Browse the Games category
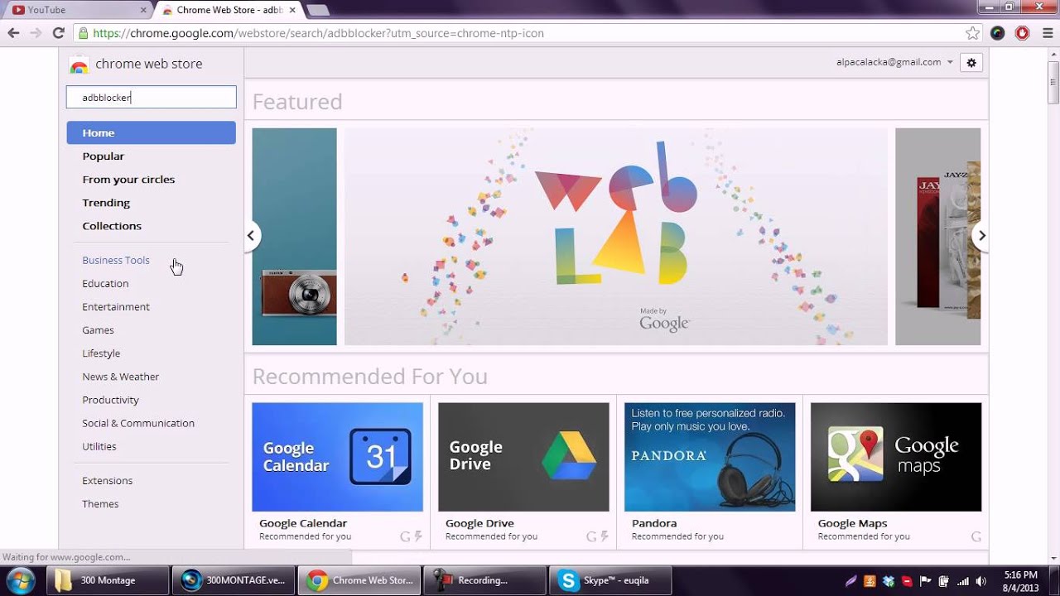1060x596 pixels. point(98,329)
